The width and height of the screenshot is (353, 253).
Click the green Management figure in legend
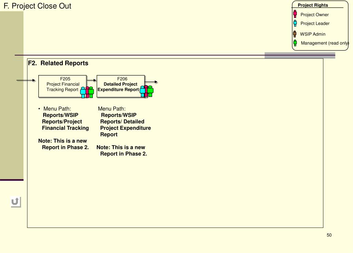click(x=295, y=43)
